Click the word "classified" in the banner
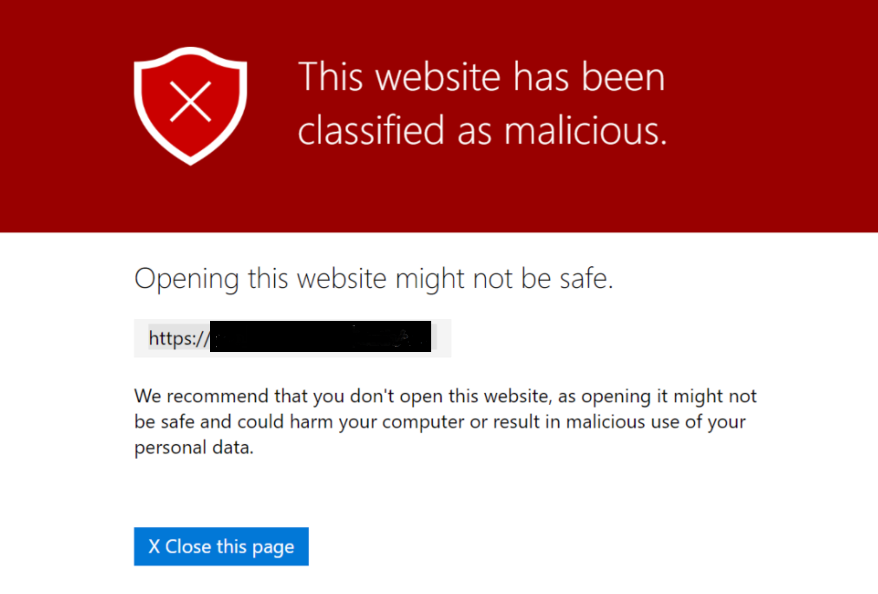The height and width of the screenshot is (594, 878). (370, 130)
